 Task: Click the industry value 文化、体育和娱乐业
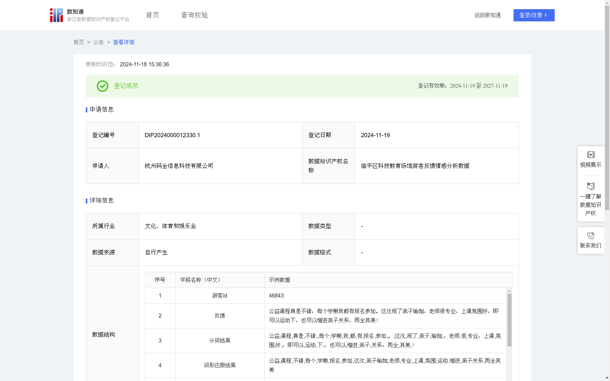(170, 226)
